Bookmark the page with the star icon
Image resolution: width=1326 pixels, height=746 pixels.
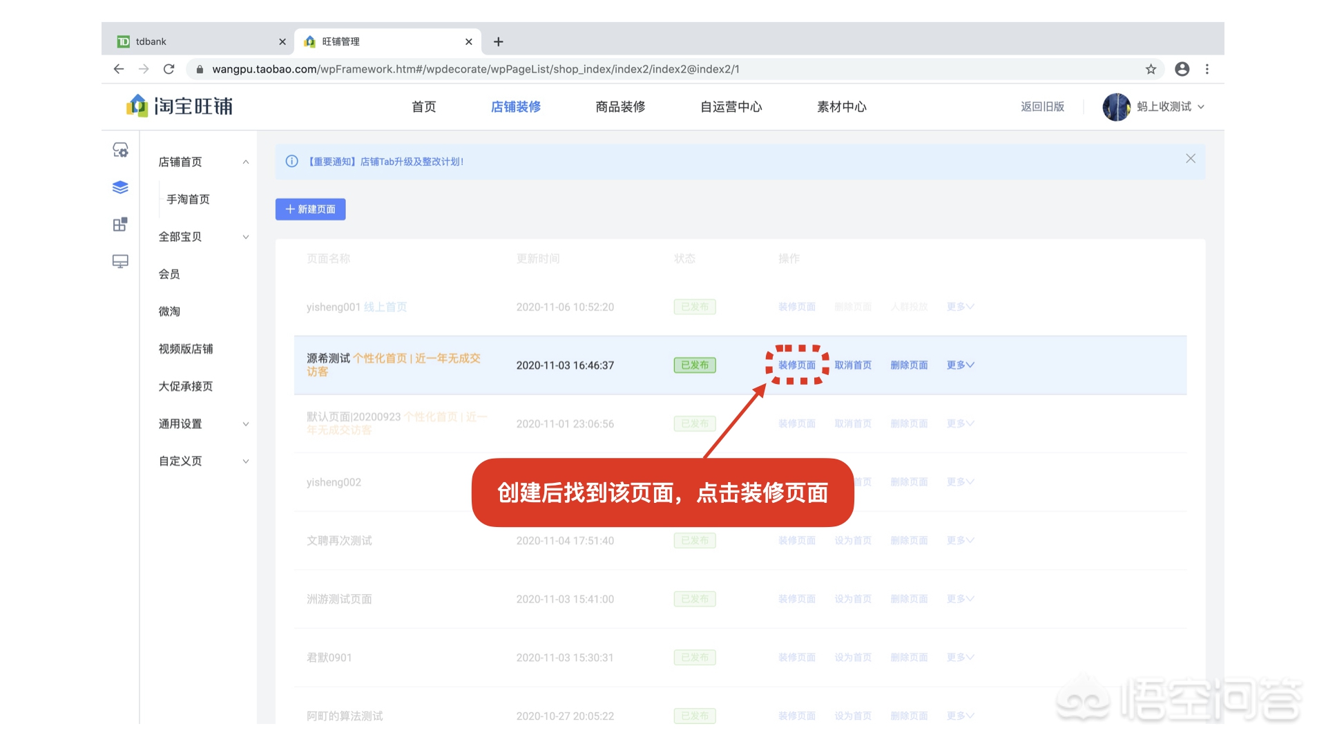click(1151, 69)
